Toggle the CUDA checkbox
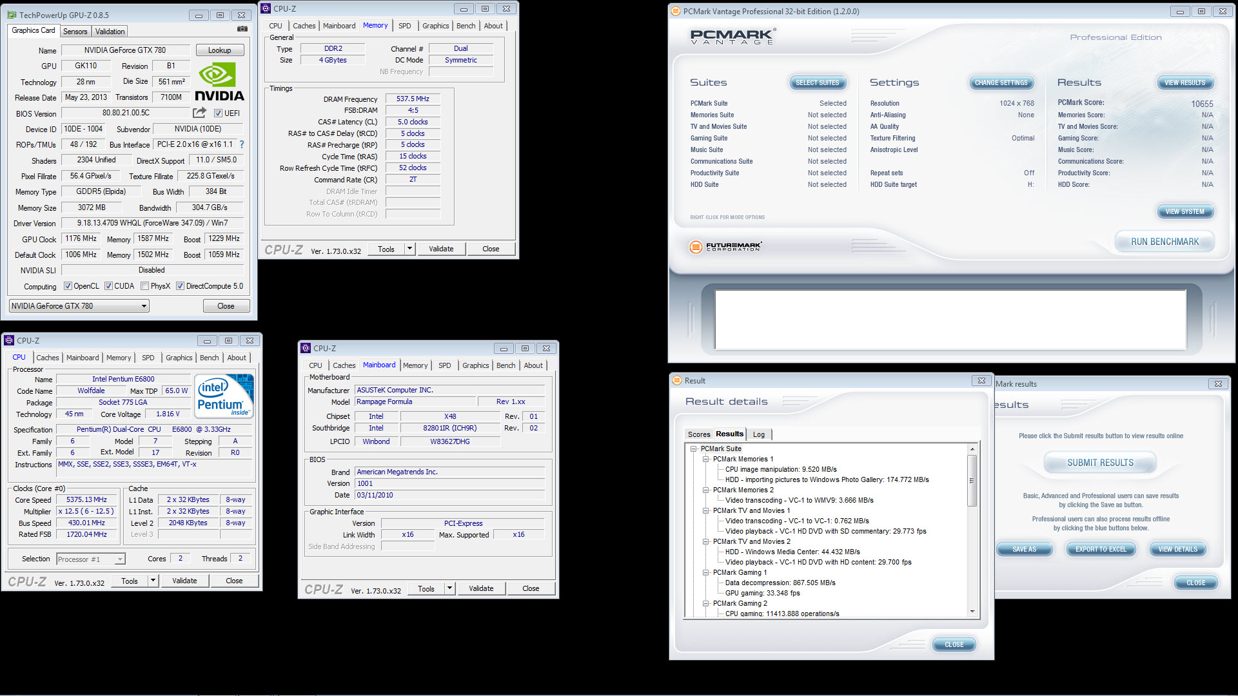The width and height of the screenshot is (1238, 696). (108, 286)
